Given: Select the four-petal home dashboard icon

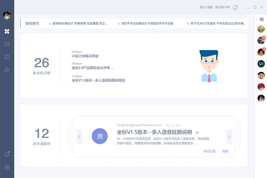Looking at the screenshot, I should tap(7, 31).
